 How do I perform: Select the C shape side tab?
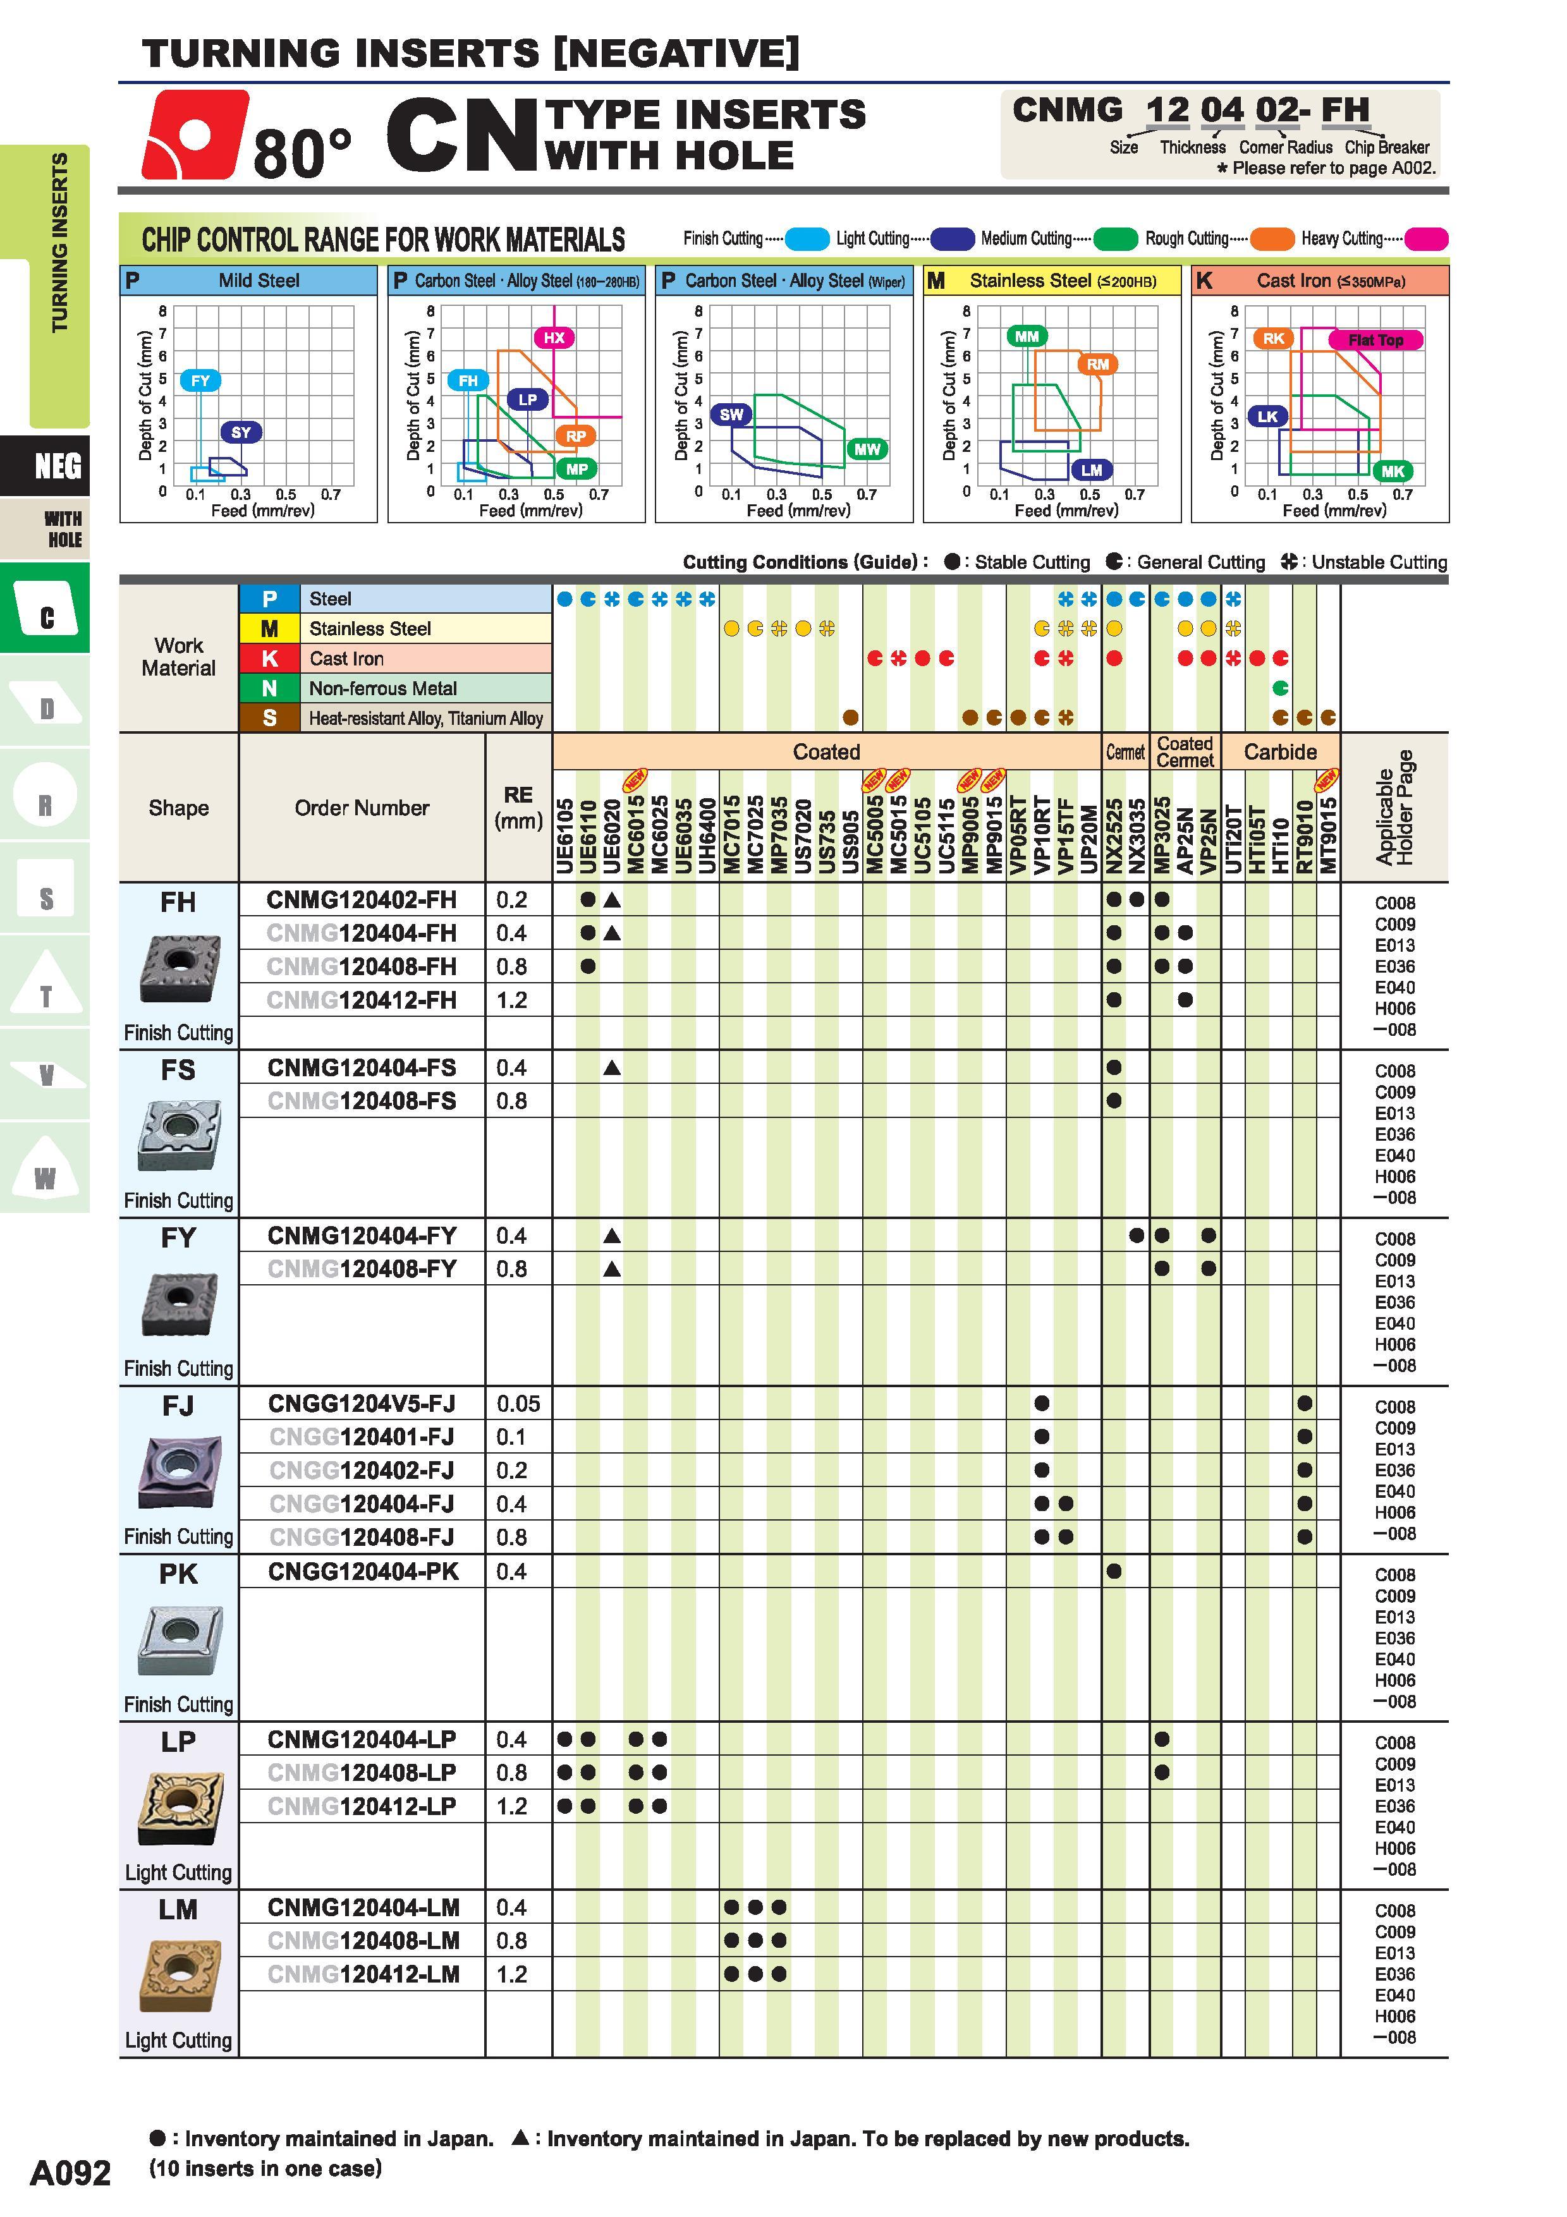(46, 609)
